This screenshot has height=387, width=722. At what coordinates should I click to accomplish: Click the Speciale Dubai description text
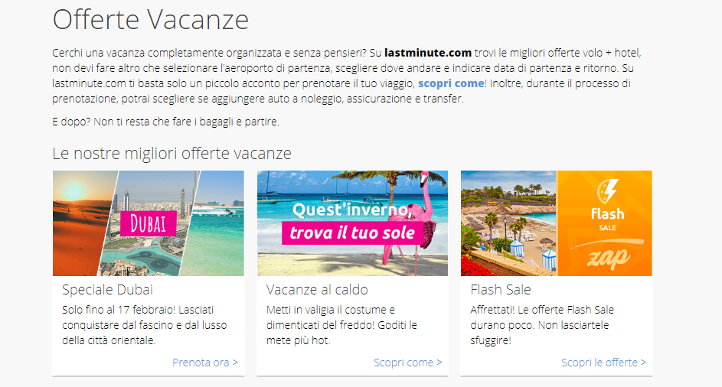[x=145, y=325]
